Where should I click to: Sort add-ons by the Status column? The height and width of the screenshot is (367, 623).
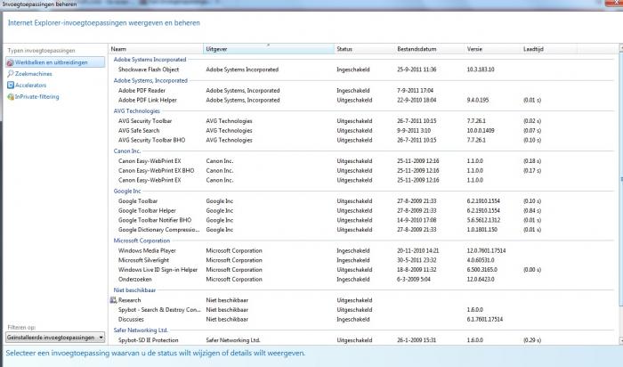coord(364,49)
